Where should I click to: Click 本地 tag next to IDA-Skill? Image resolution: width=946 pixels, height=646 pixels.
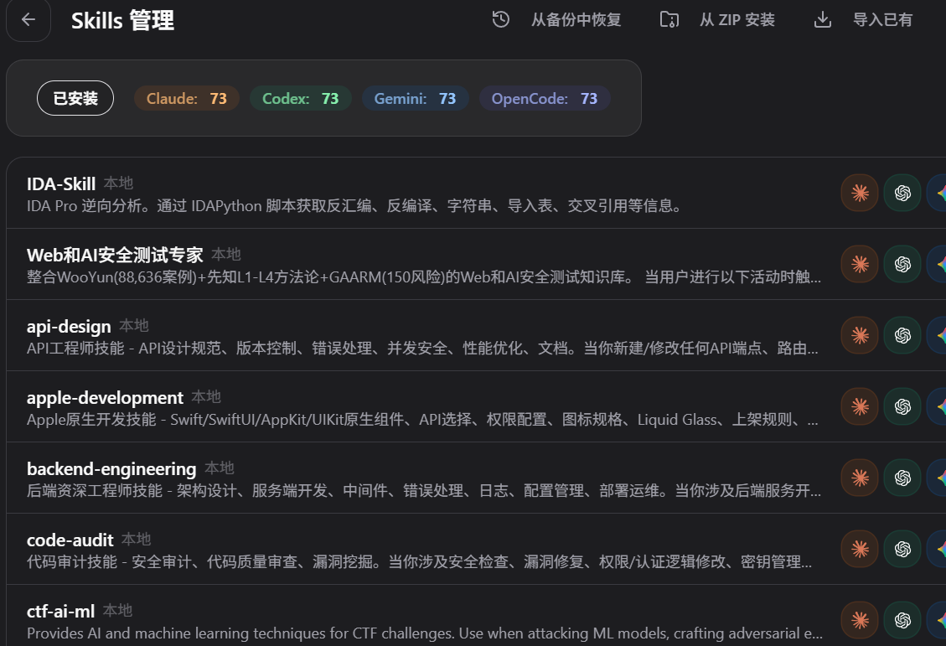click(x=118, y=183)
